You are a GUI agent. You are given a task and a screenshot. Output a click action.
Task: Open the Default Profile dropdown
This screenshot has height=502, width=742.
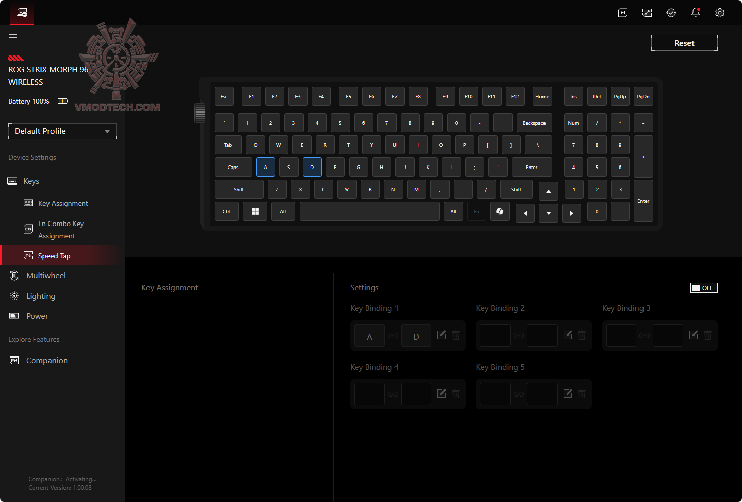[62, 131]
